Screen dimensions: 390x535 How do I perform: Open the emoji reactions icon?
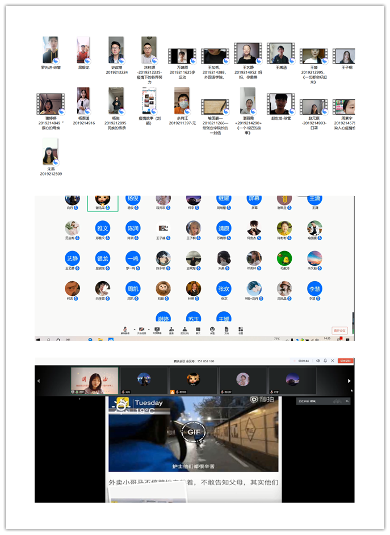pyautogui.click(x=212, y=329)
